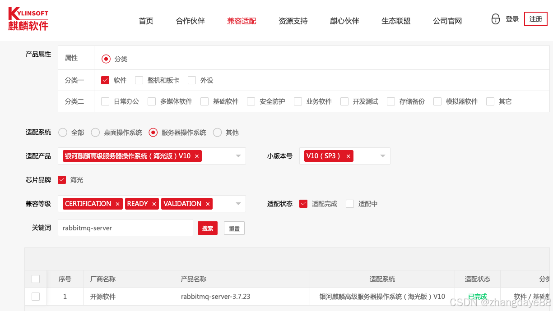Uncheck the 海光 chip brand checkbox
The height and width of the screenshot is (311, 553).
point(62,180)
